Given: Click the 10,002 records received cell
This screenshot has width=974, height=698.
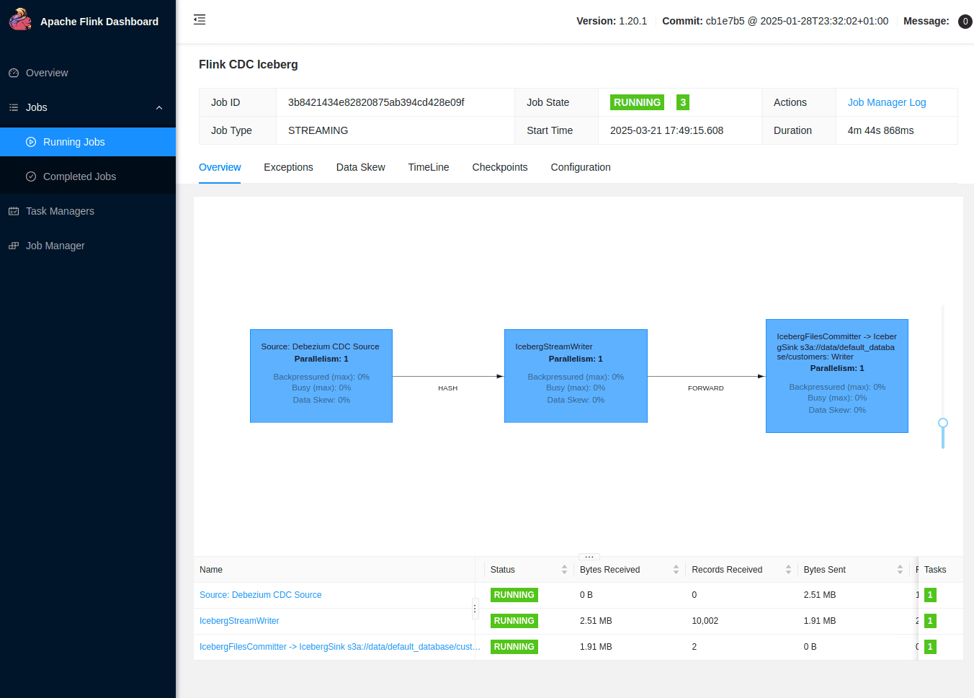Looking at the screenshot, I should click(705, 621).
